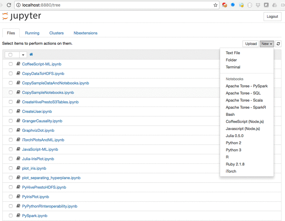Open the file-type filter dropdown arrow
Viewport: 285px width, 221px height.
point(23,54)
